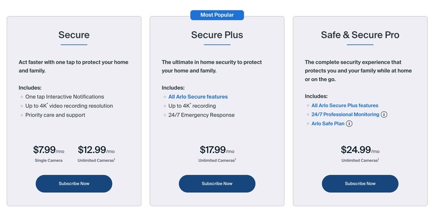
Task: Click info icon next to Arlo Safe Plan
Action: point(349,123)
